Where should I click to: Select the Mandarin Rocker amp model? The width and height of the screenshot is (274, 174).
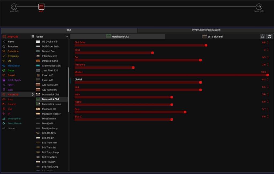pos(51,114)
